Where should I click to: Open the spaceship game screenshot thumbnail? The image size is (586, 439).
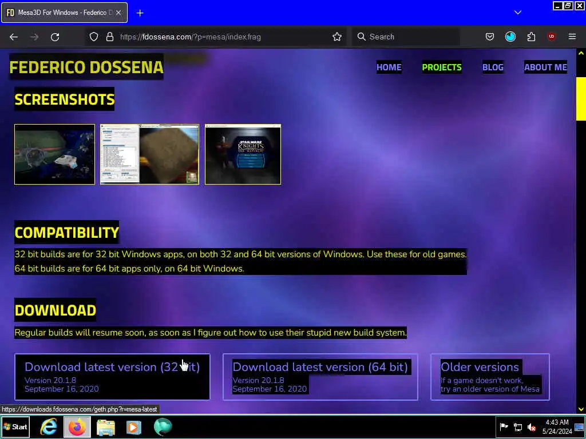pyautogui.click(x=54, y=154)
